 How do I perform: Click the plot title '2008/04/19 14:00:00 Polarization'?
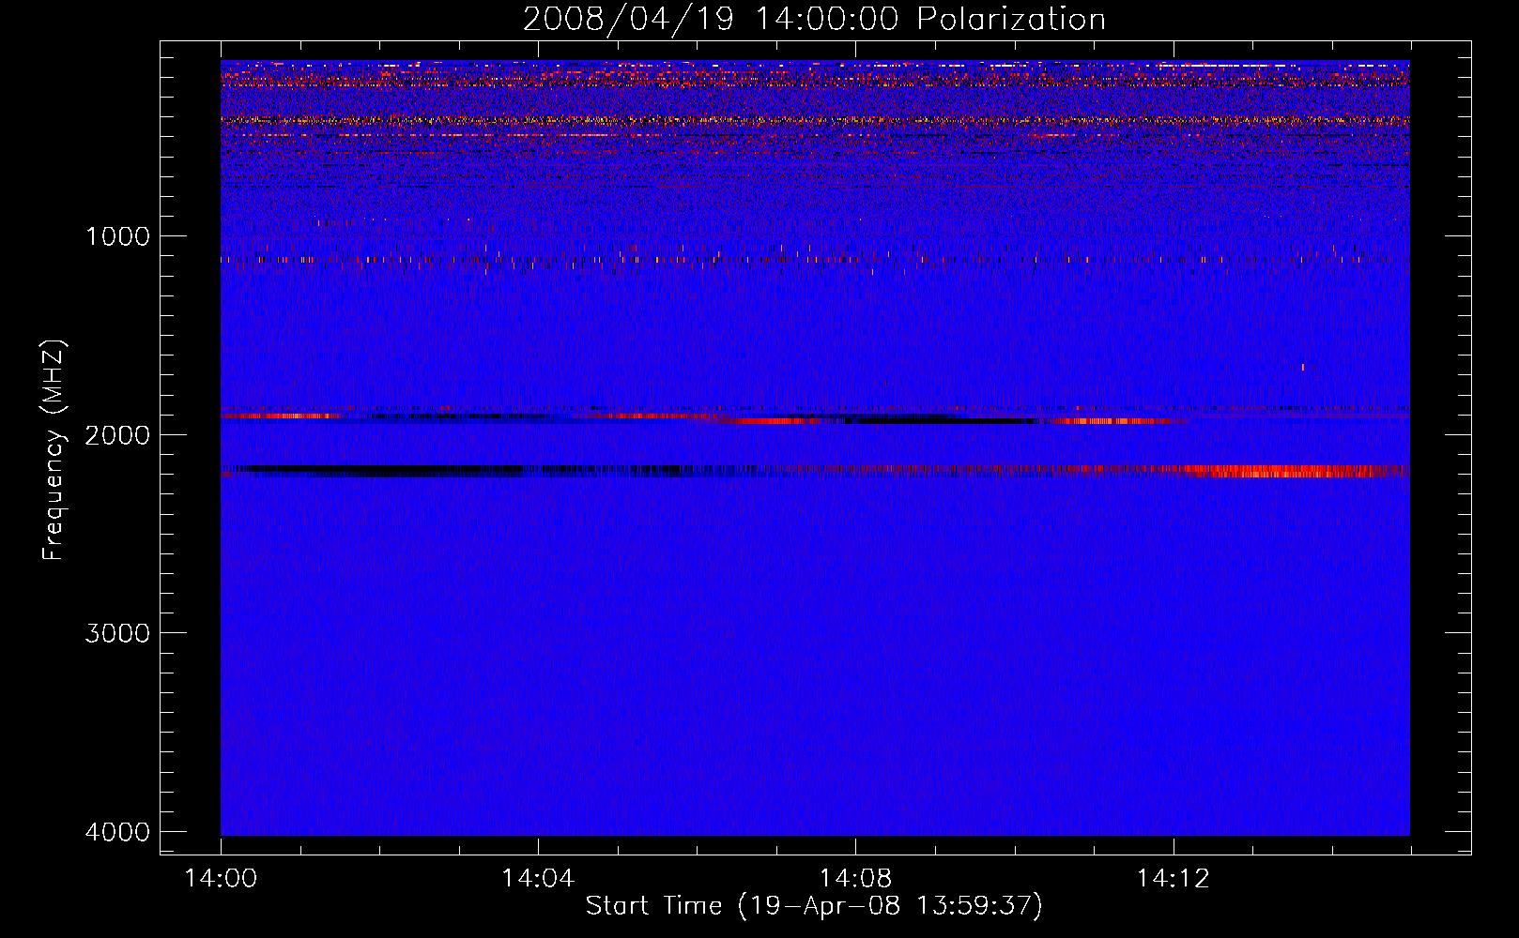(x=814, y=20)
